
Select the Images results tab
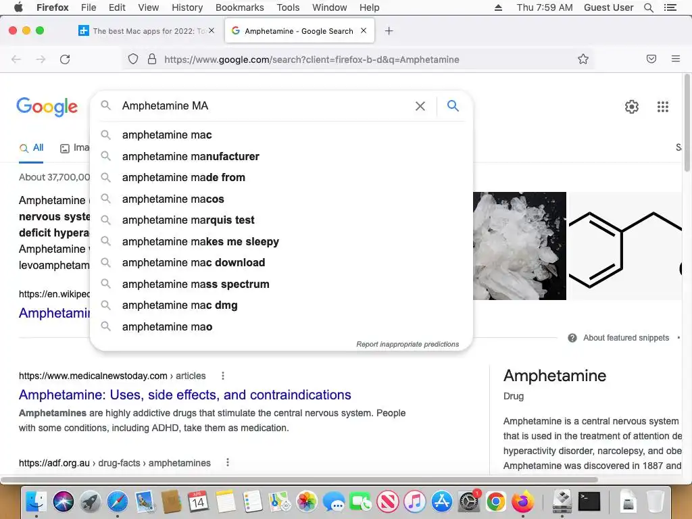pyautogui.click(x=74, y=148)
